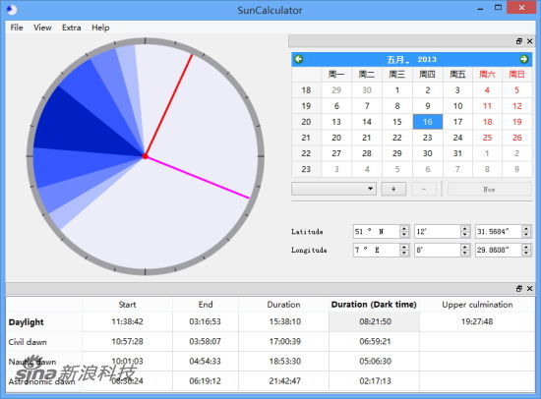Open the location dropdown below calendar

[x=333, y=189]
